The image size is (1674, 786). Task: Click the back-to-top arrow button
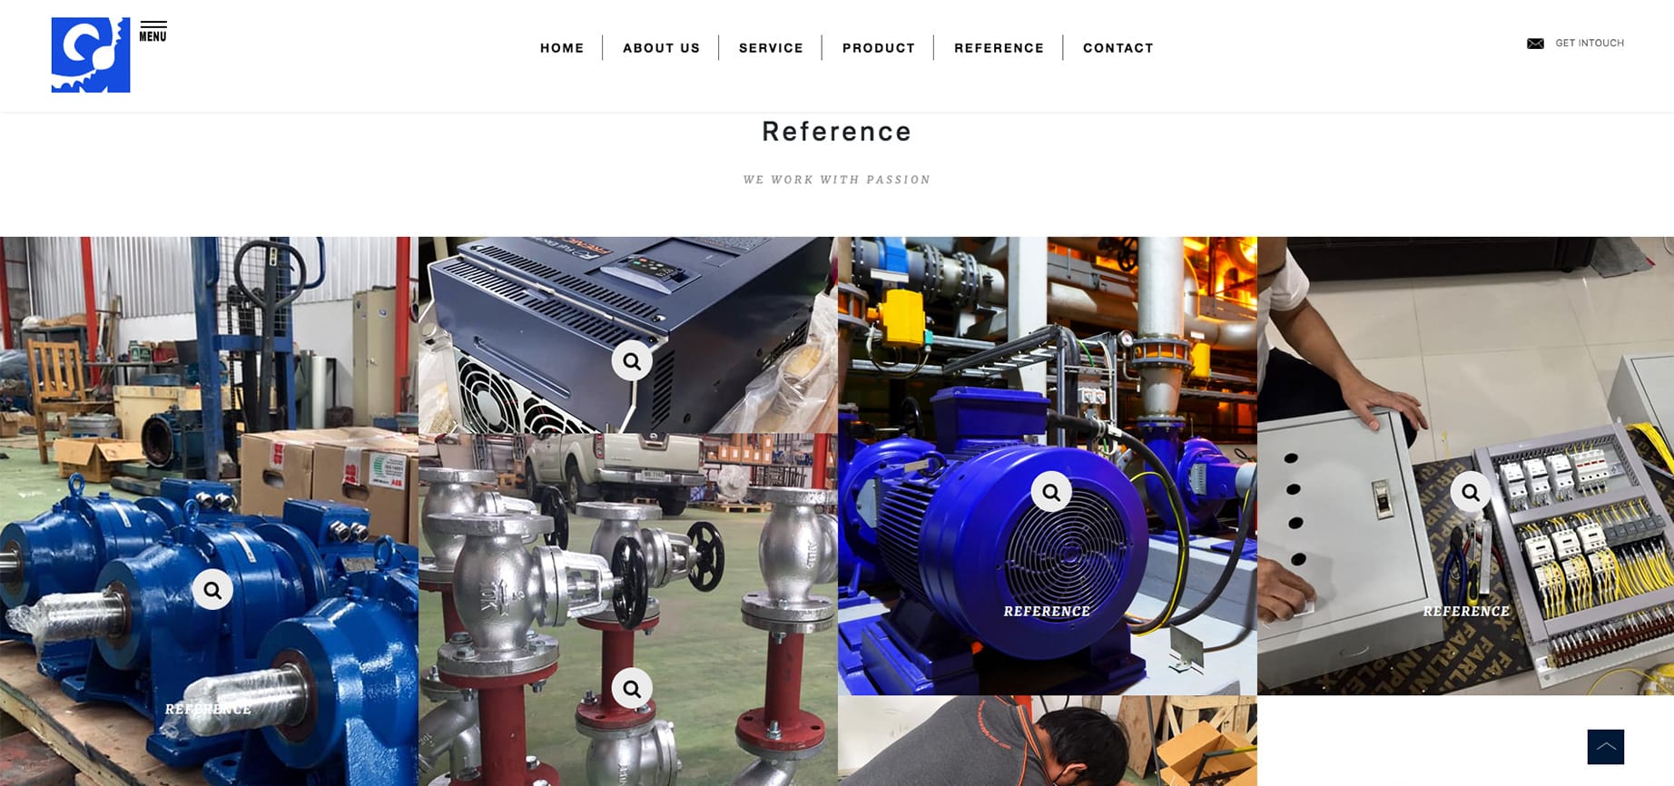click(x=1605, y=747)
